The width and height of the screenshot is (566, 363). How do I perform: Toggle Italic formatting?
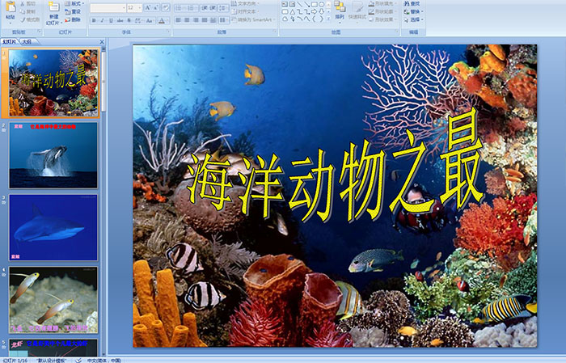click(102, 20)
